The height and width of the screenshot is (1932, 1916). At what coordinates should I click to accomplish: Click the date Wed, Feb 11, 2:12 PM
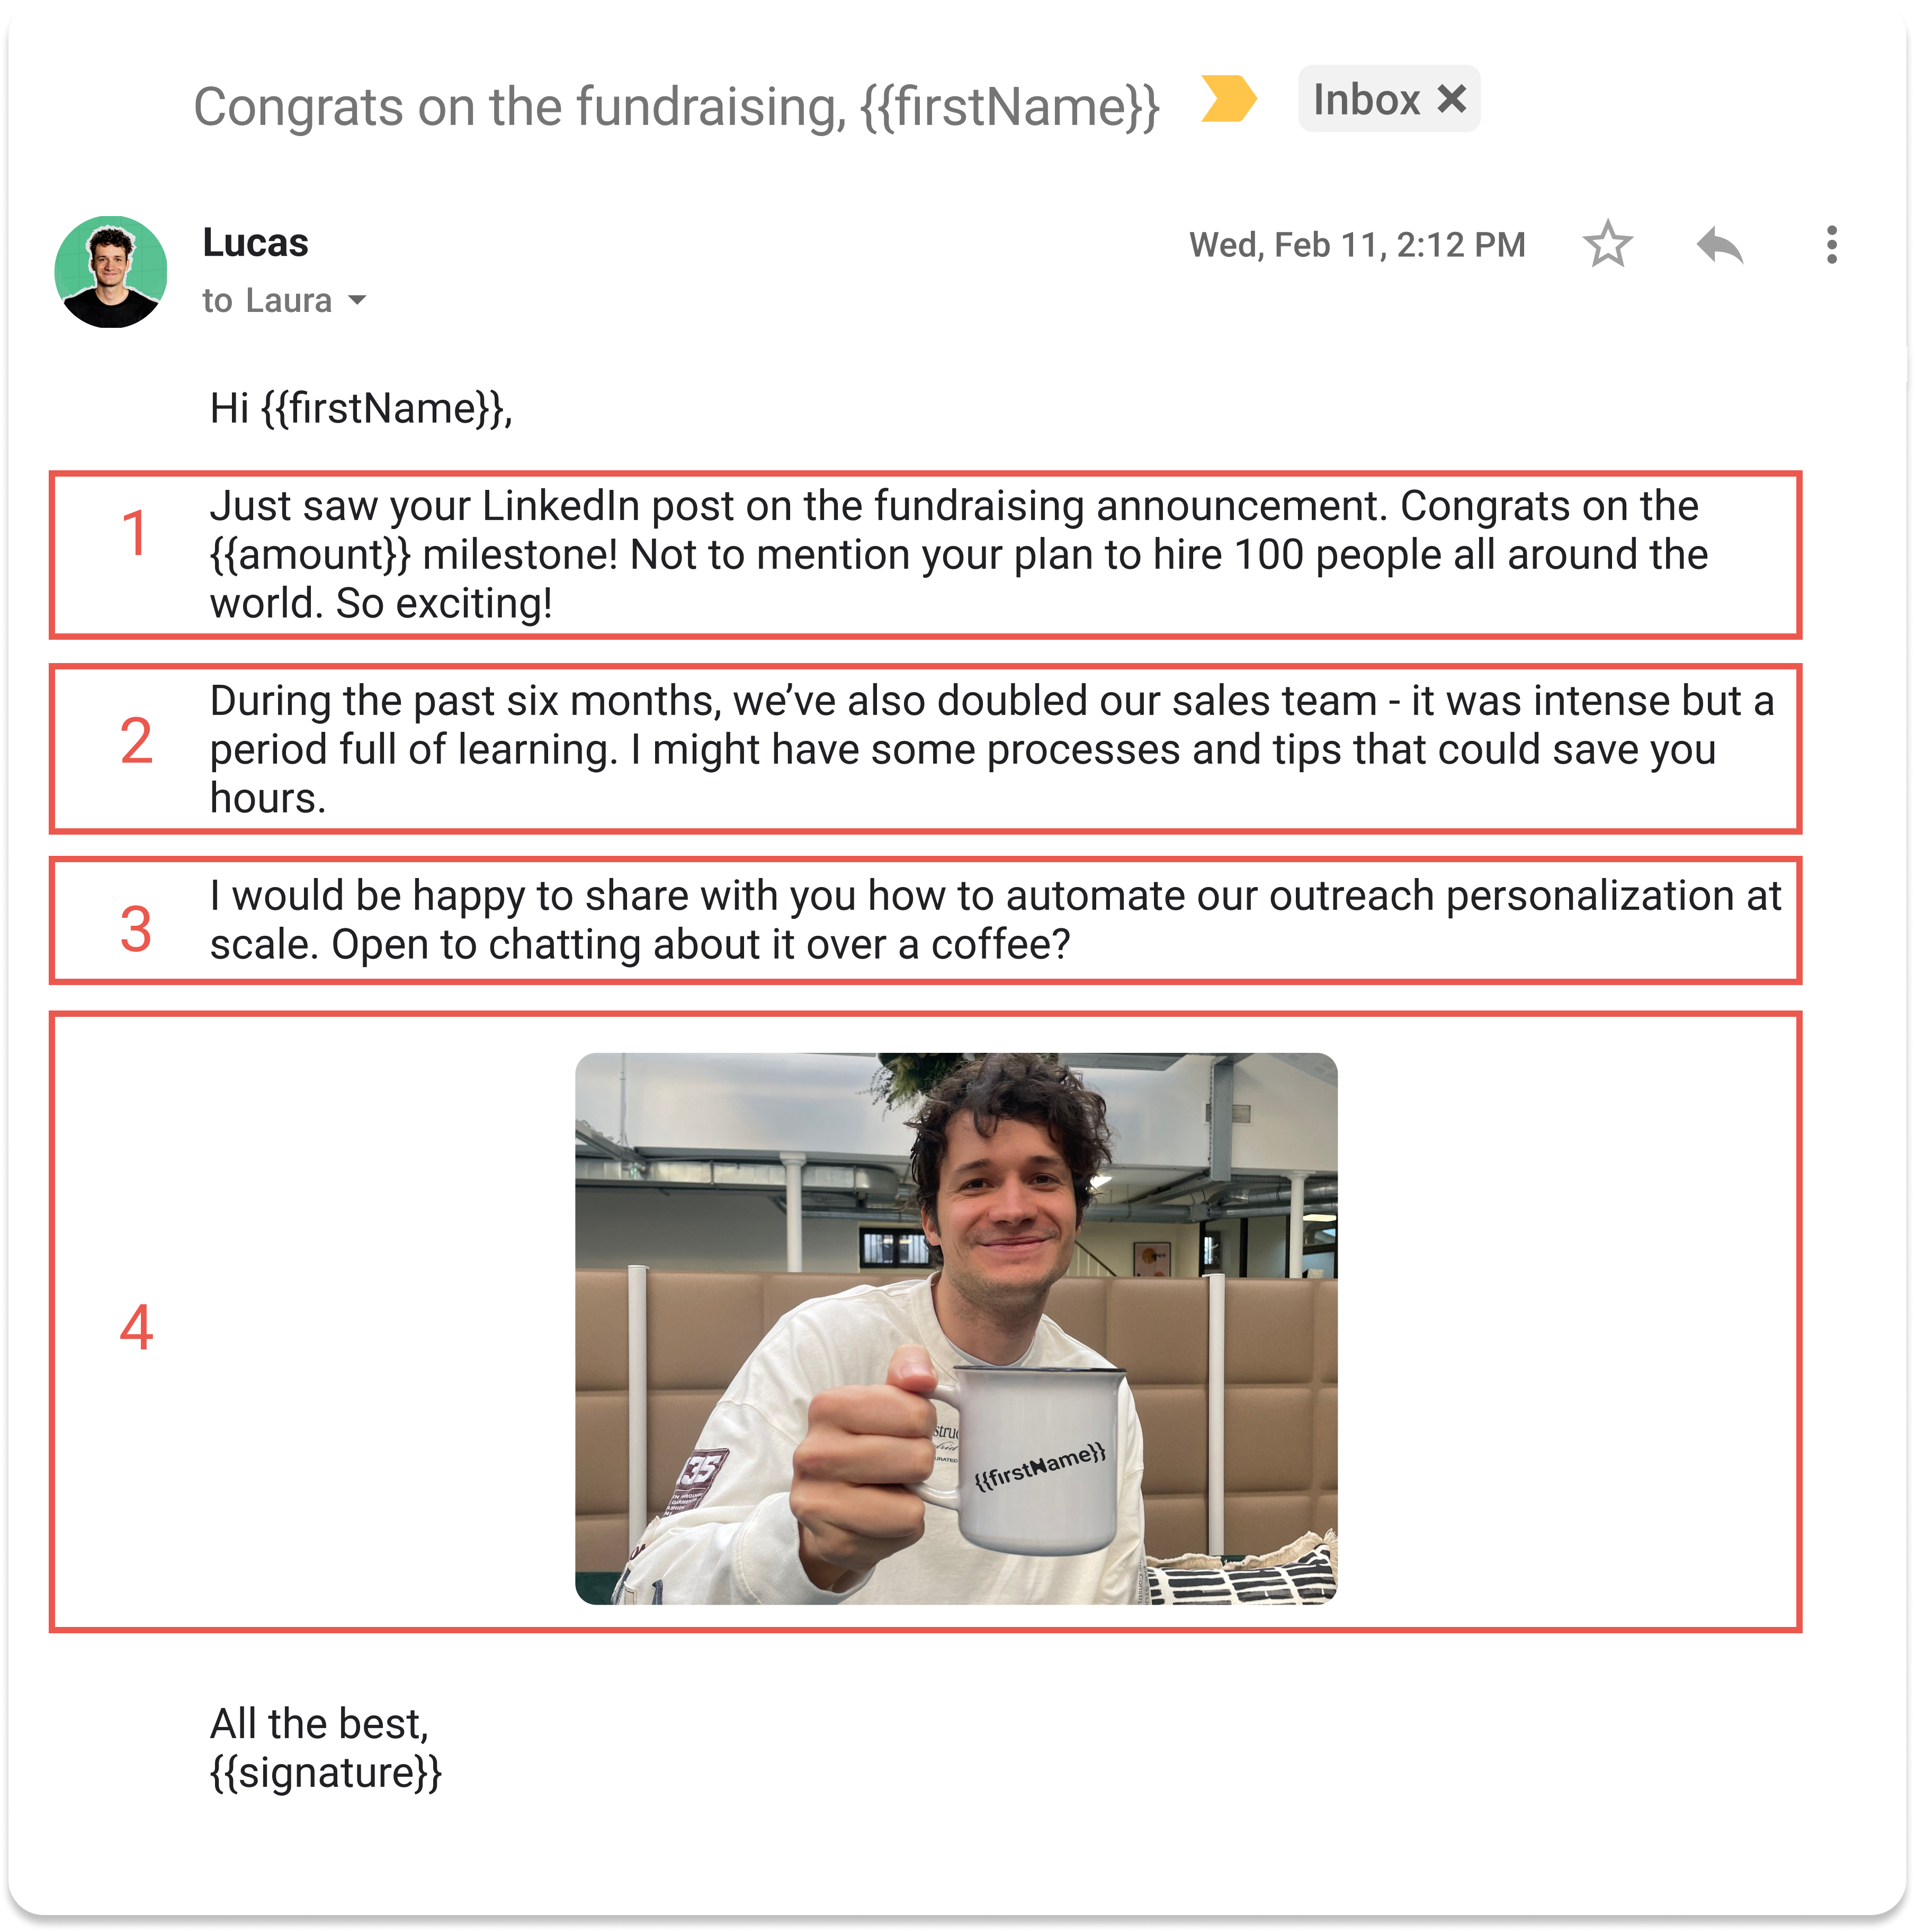coord(1357,245)
